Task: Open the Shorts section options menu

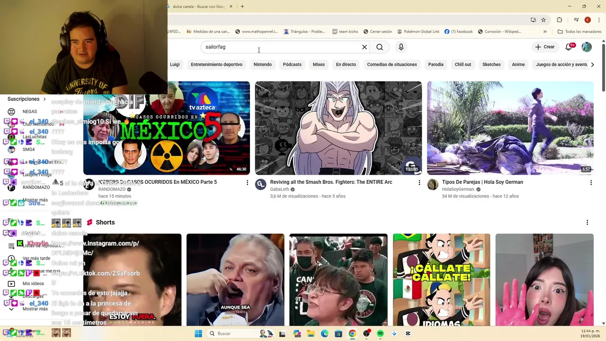Action: coord(587,223)
